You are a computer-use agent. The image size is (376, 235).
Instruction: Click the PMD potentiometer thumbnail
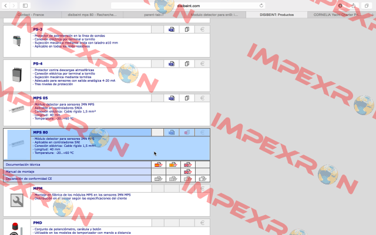(17, 229)
